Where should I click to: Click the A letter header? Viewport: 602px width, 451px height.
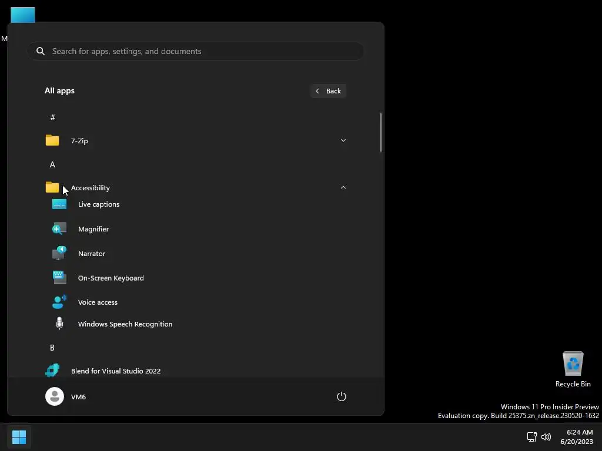click(52, 164)
